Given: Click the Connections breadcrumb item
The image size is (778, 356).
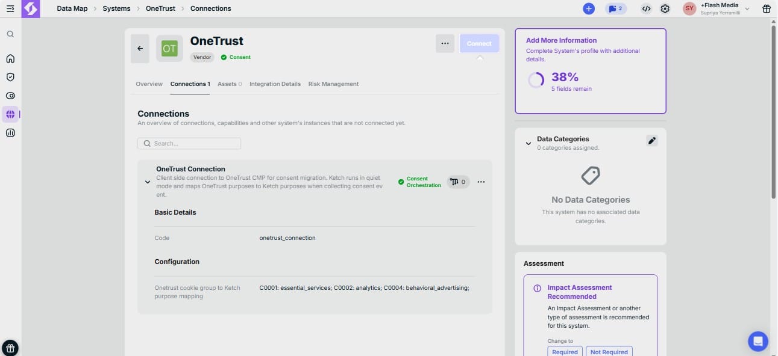Looking at the screenshot, I should pyautogui.click(x=210, y=9).
